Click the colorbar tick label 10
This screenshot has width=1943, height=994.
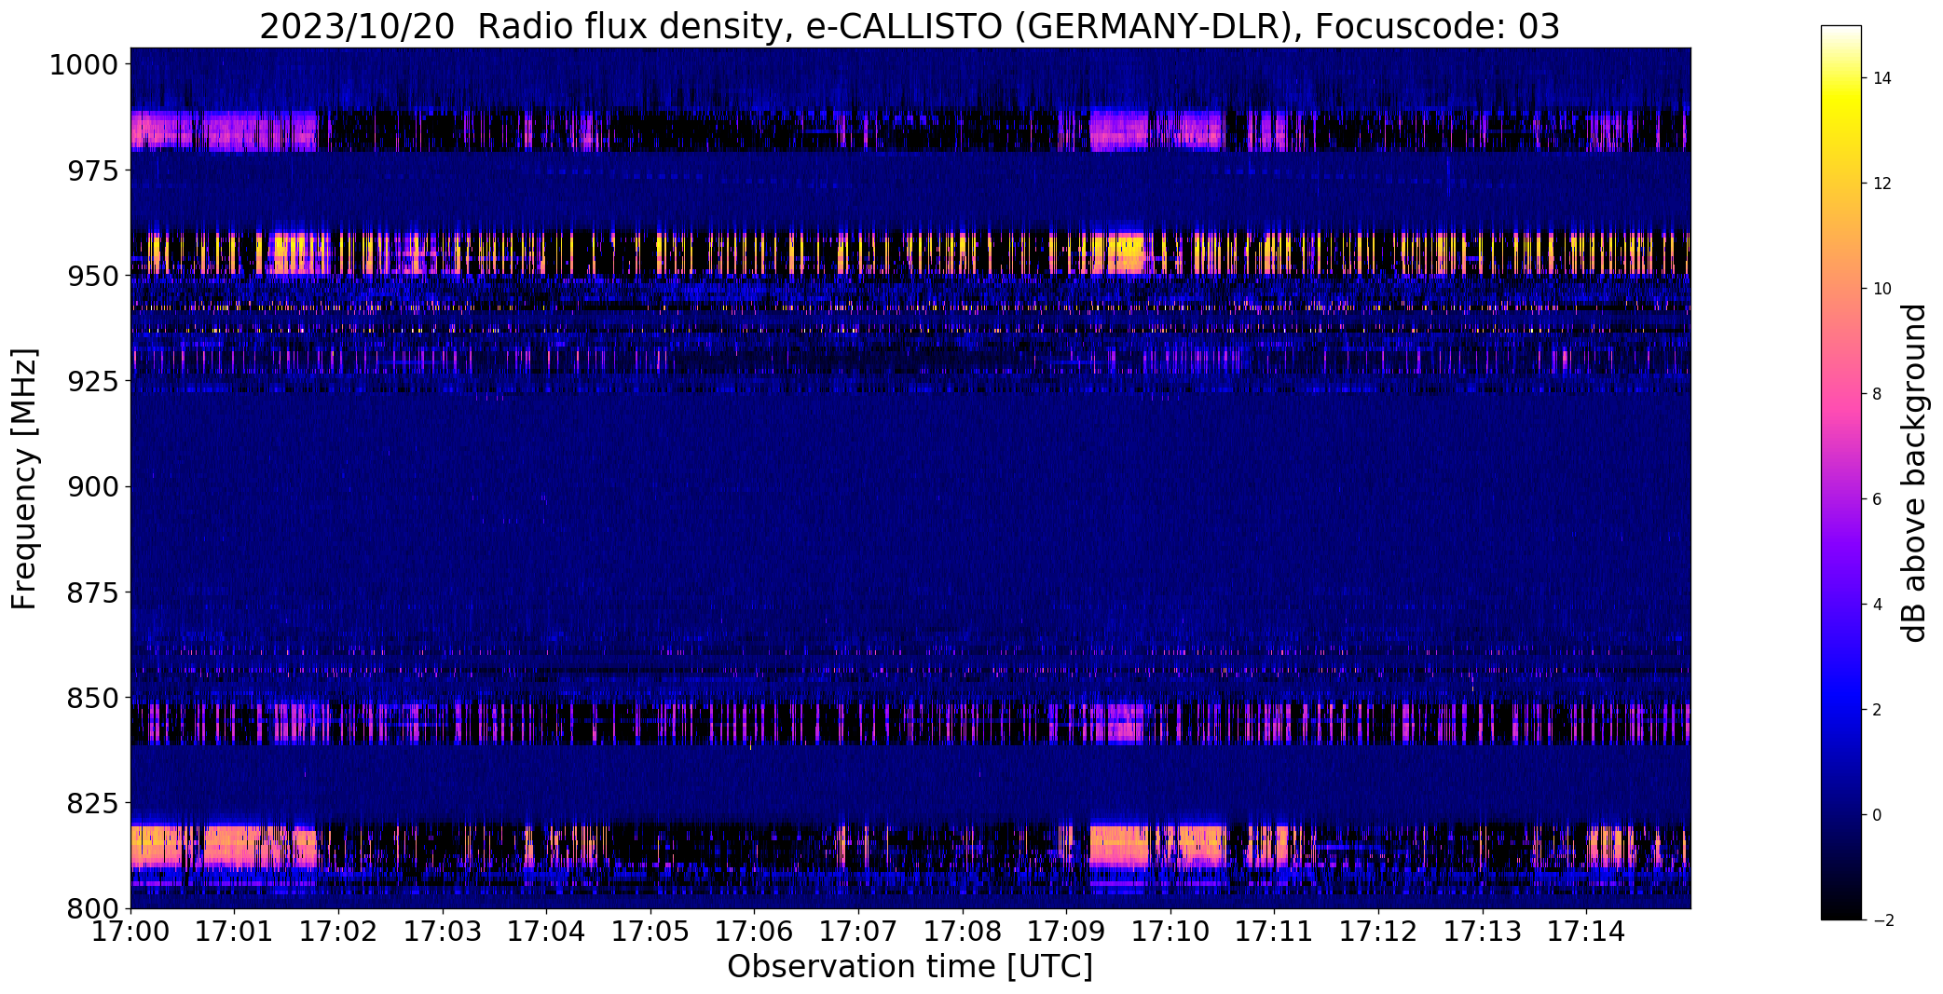click(1881, 289)
